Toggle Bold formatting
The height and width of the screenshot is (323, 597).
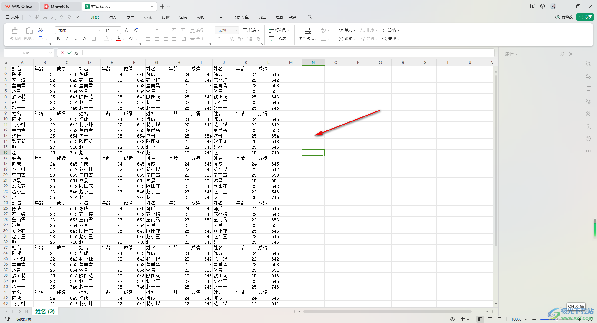(58, 39)
